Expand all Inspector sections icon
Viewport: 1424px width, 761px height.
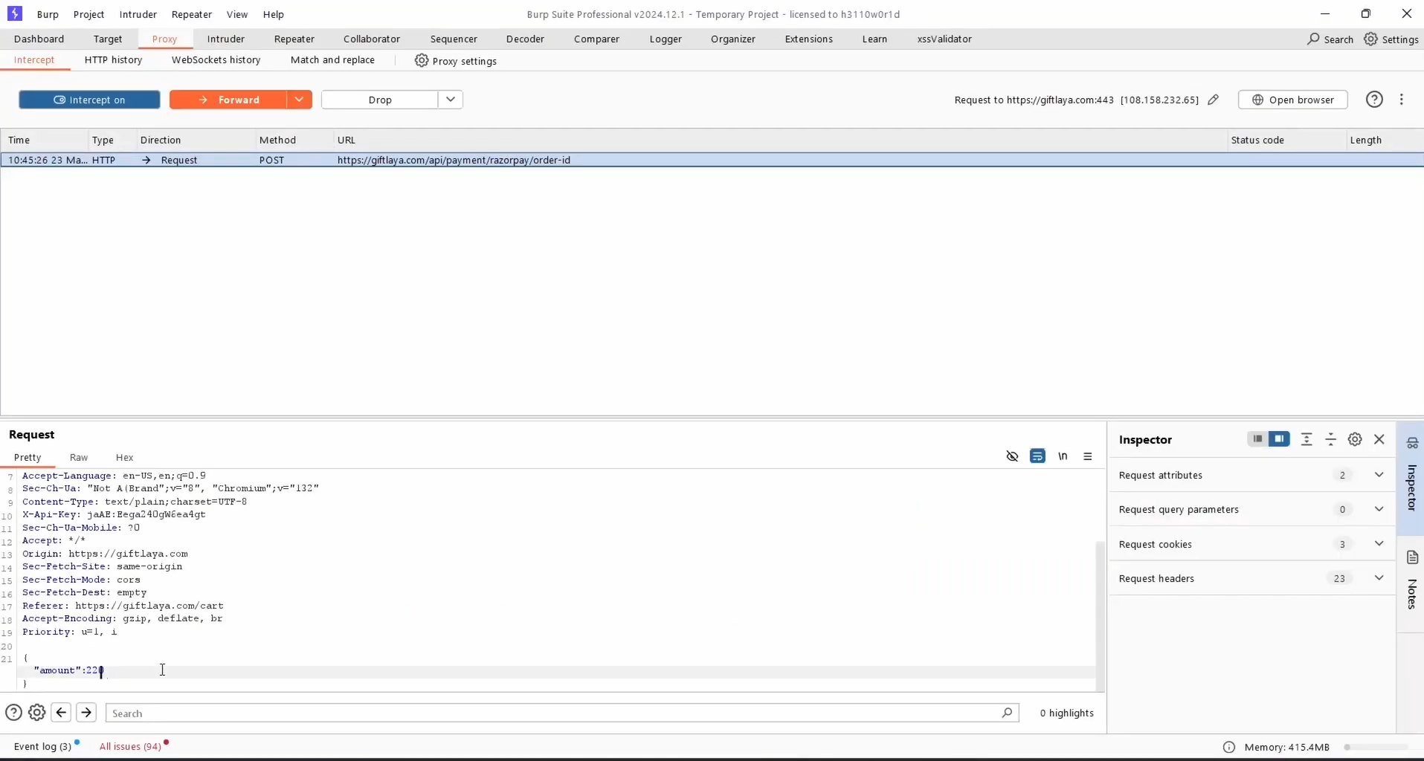(x=1307, y=439)
